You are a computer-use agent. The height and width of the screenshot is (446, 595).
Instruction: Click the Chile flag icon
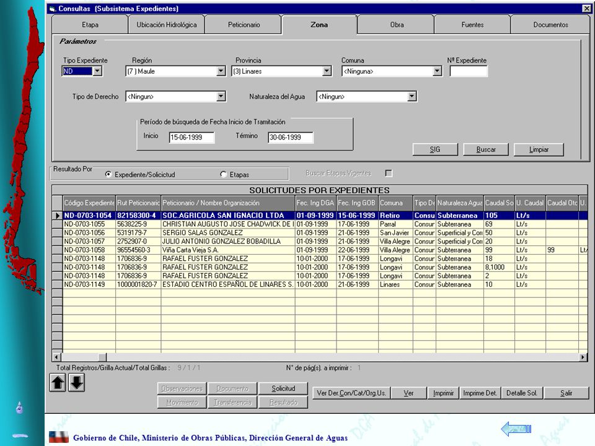pos(58,437)
